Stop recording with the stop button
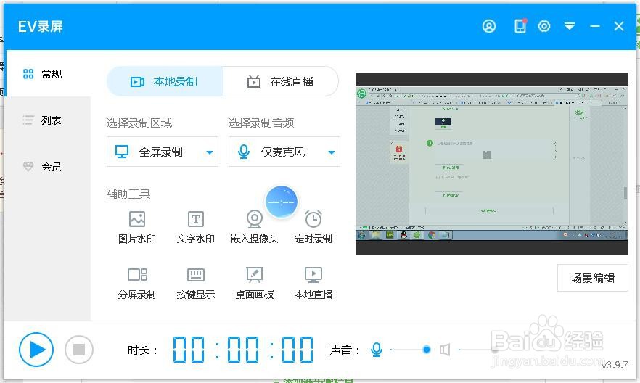This screenshot has width=640, height=383. click(79, 350)
